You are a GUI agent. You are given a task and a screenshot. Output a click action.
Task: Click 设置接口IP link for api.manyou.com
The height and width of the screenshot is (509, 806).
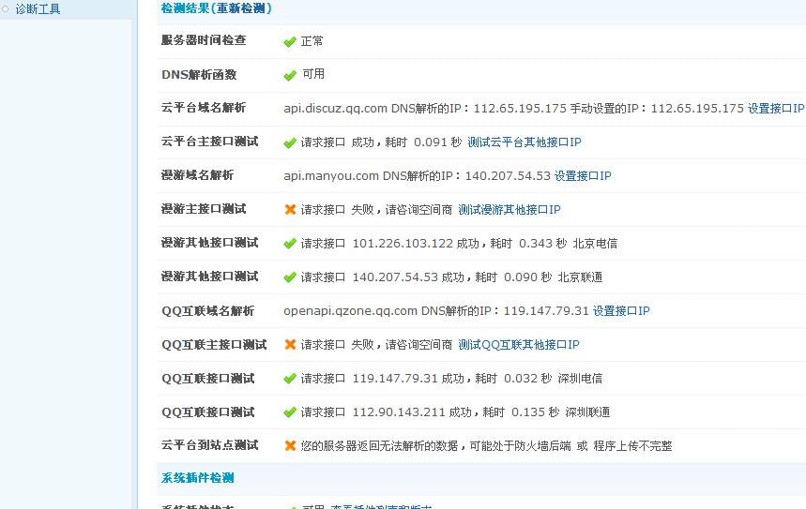(x=583, y=175)
